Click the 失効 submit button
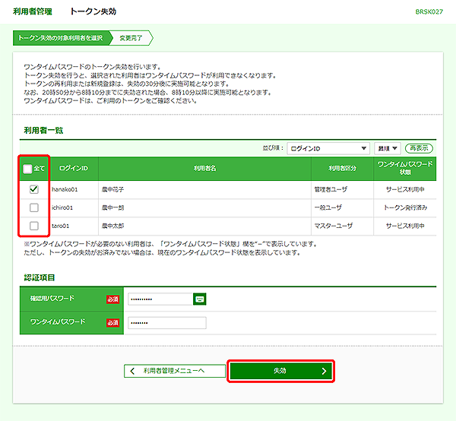This screenshot has height=421, width=456. click(x=281, y=371)
